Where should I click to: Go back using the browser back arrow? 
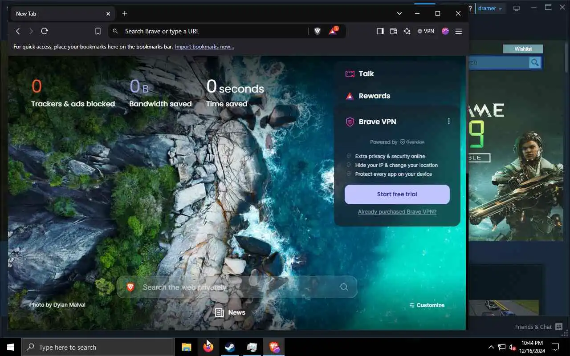(18, 31)
